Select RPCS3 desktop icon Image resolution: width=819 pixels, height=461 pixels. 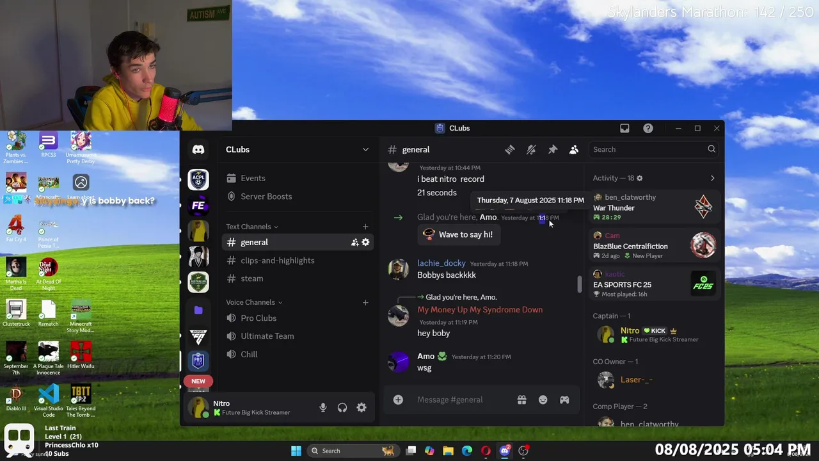pos(49,145)
